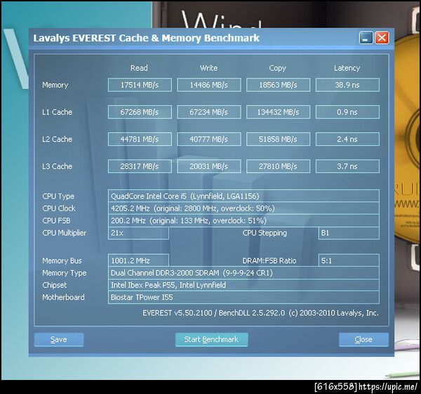Click the Write column header
The width and height of the screenshot is (421, 394).
[208, 68]
